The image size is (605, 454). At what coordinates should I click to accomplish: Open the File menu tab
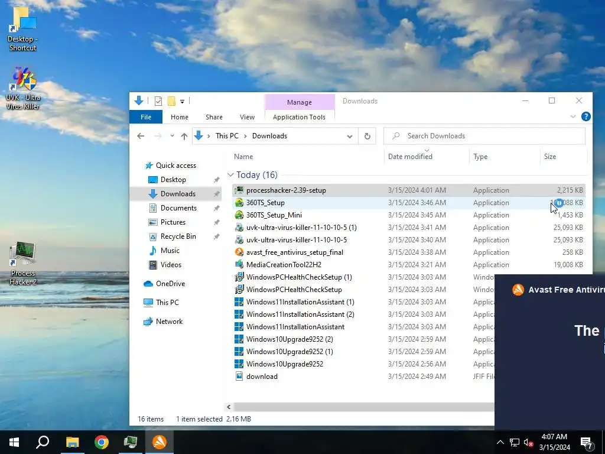point(146,117)
